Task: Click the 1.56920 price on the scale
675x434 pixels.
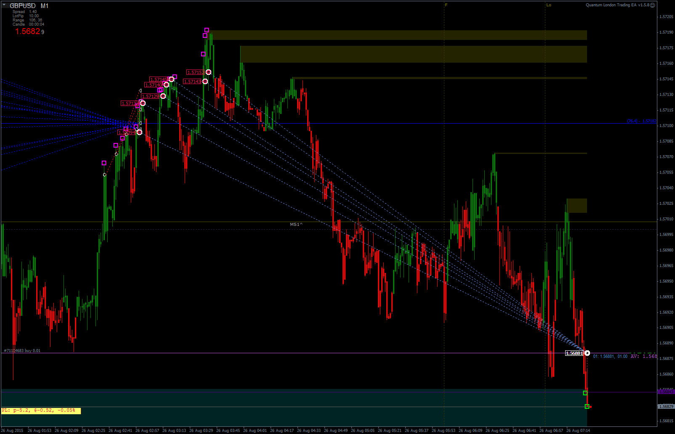Action: 667,312
